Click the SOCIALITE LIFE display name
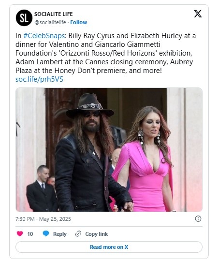Screen dimensions: 218x260 coord(54,14)
